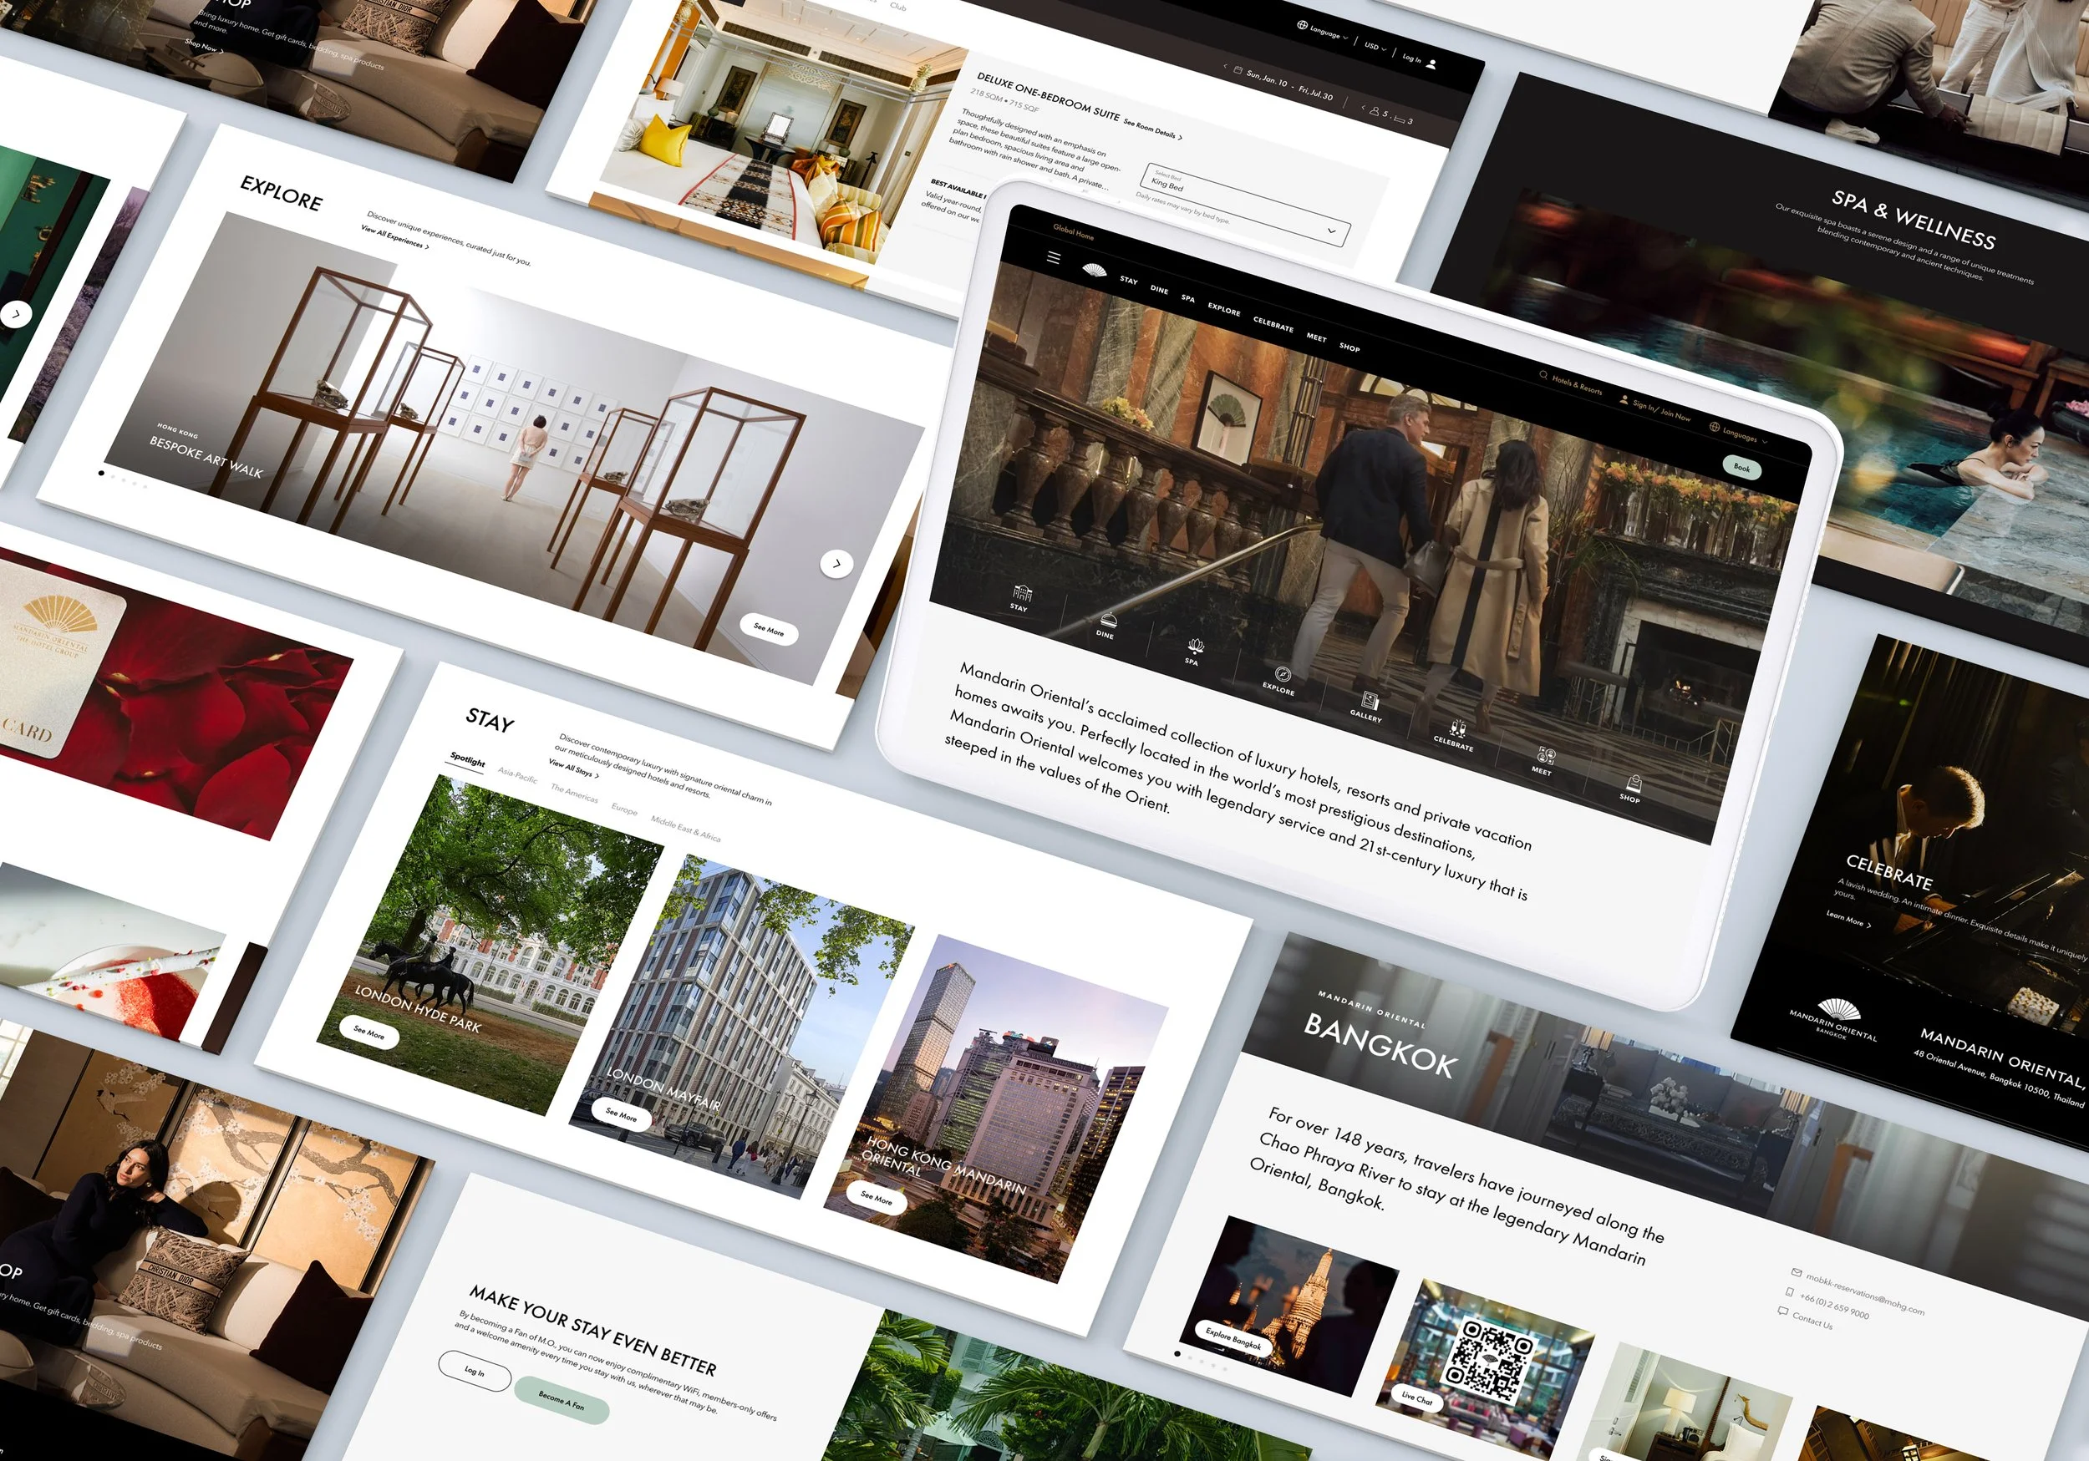The height and width of the screenshot is (1461, 2089).
Task: Expand View All Stays link in Stay section
Action: [574, 769]
